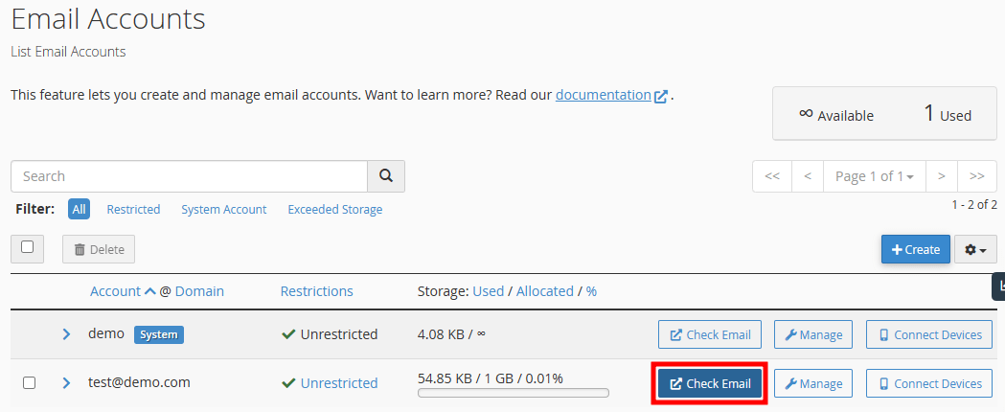Screen dimensions: 1005x412
Task: Select the test@demo.com row checkbox
Action: pos(29,382)
